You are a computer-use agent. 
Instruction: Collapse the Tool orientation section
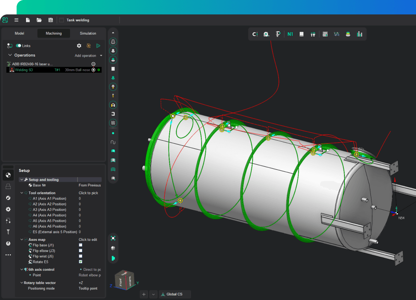[22, 193]
